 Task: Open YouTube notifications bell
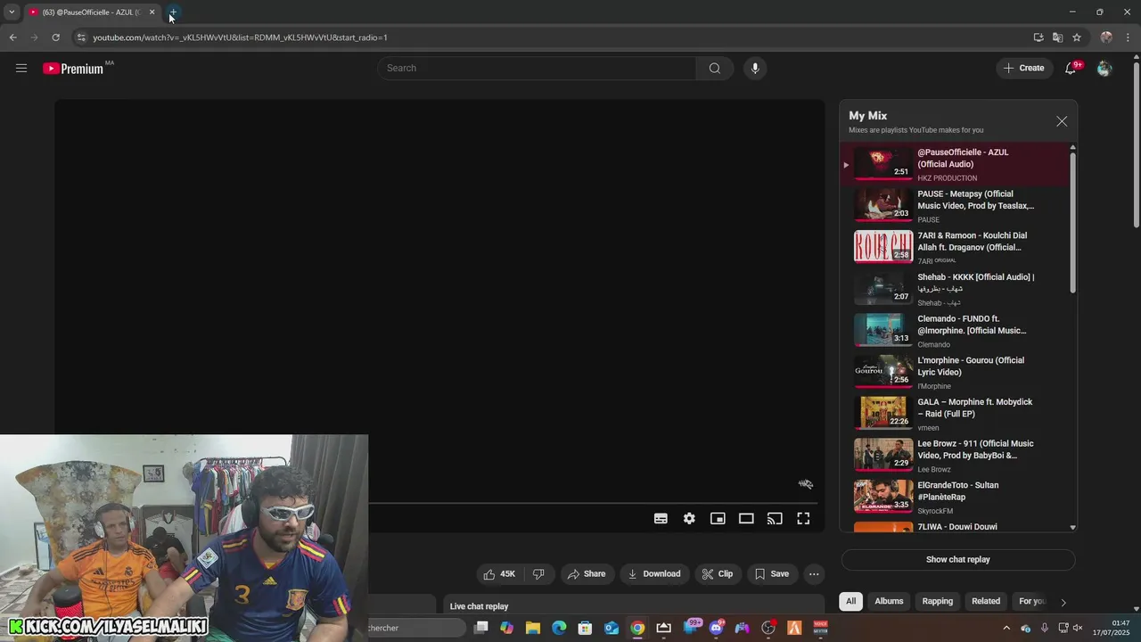point(1071,68)
